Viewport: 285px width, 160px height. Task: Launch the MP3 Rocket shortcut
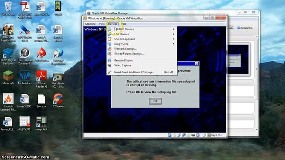point(25,32)
